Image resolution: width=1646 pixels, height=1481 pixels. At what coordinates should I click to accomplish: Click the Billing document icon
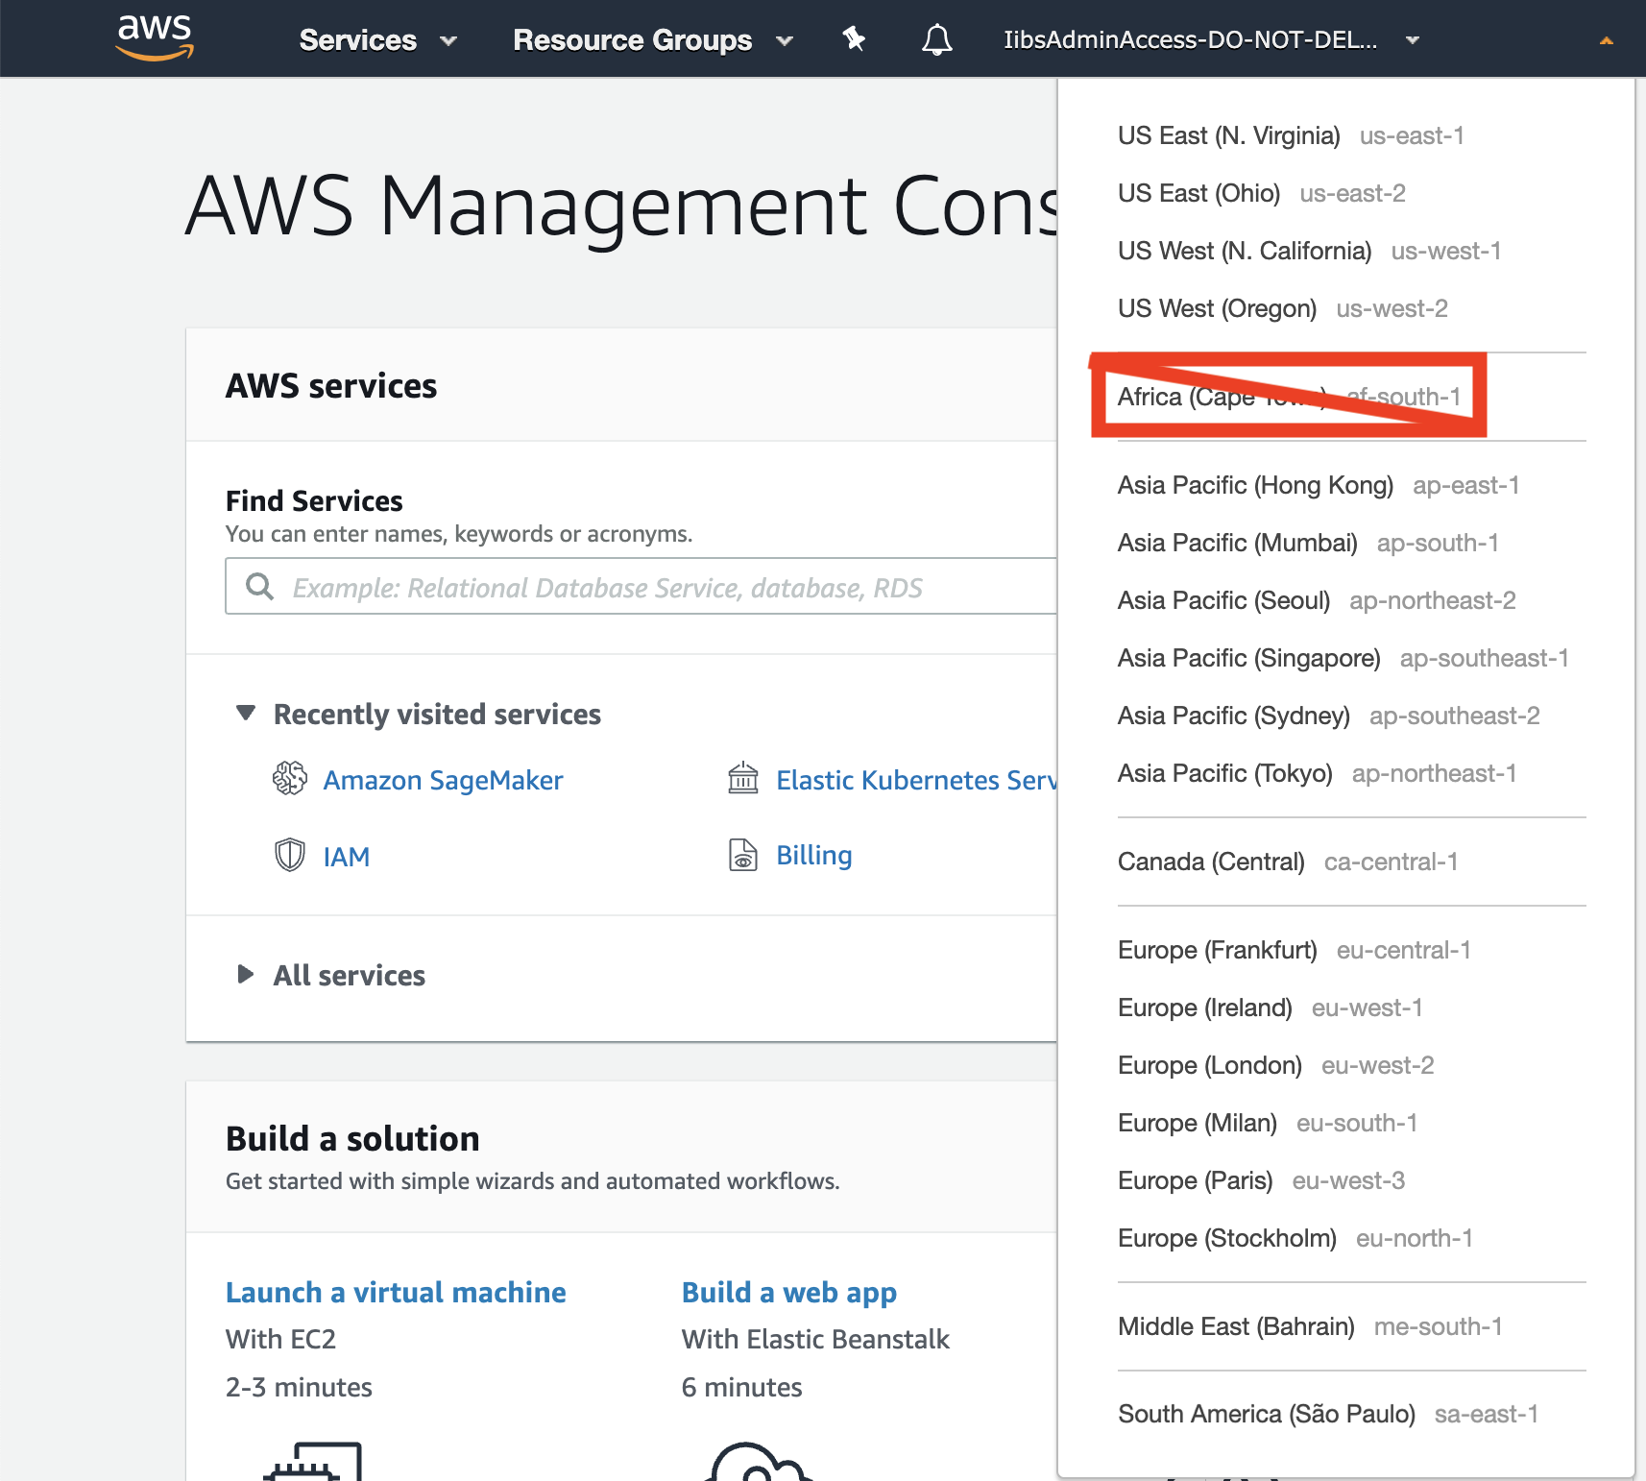[x=743, y=854]
